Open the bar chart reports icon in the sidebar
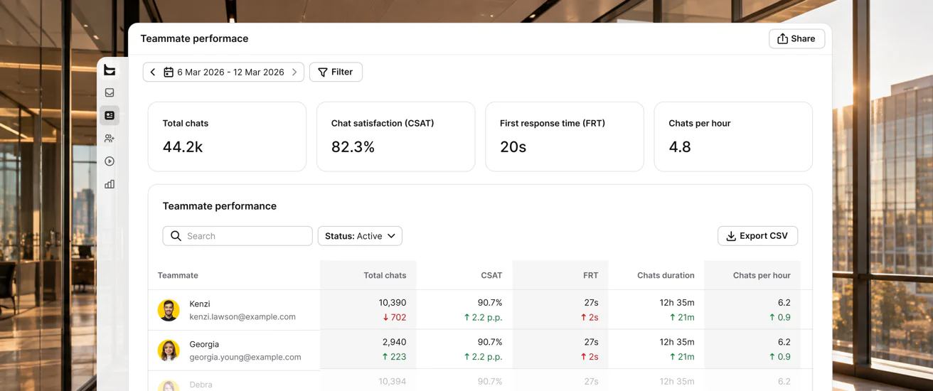 coord(110,184)
